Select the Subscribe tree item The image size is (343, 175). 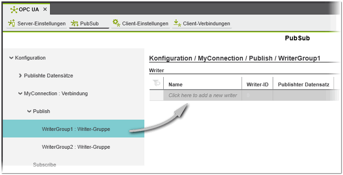(44, 165)
